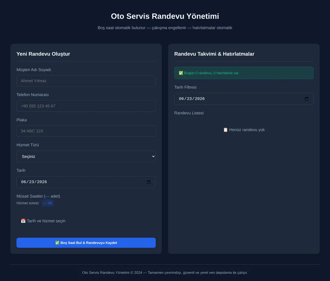This screenshot has height=281, width=330.
Task: Click the date text in Tarih Filtresi field
Action: coord(192,99)
